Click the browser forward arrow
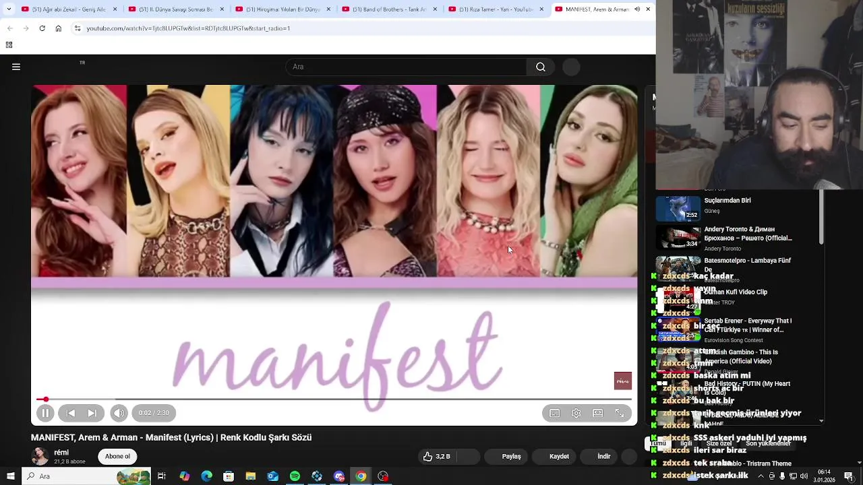Viewport: 863px width, 485px height. click(26, 28)
